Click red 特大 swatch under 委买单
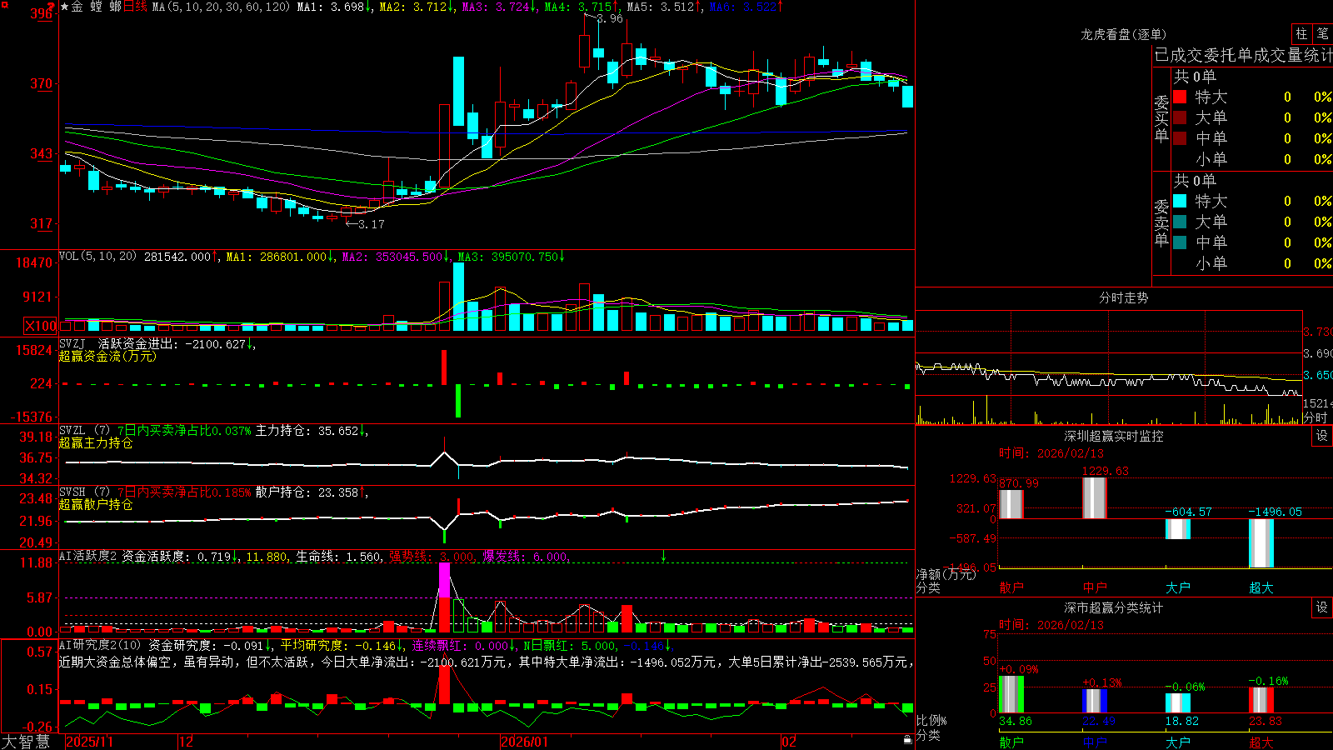1333x750 pixels. coord(1180,97)
